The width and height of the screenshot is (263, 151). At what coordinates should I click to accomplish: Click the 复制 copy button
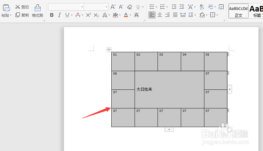(x=22, y=15)
